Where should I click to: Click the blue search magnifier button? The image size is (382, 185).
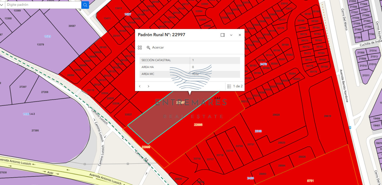[85, 5]
